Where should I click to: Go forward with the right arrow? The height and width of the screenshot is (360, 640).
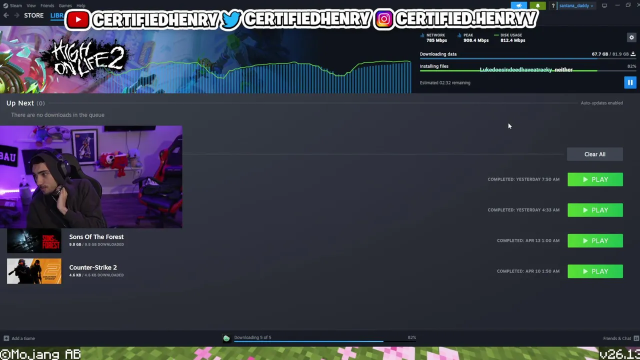click(x=16, y=15)
